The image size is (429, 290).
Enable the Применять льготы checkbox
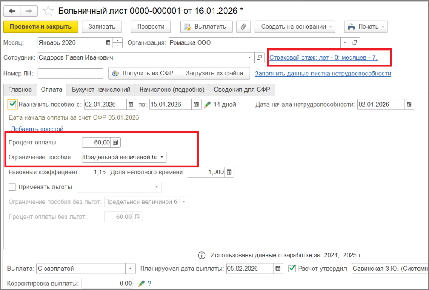point(12,187)
